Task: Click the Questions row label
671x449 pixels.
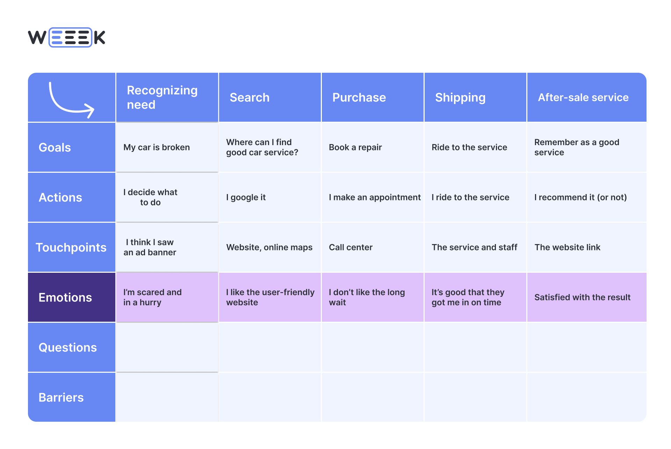Action: tap(68, 348)
